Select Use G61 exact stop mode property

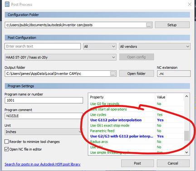[x=110, y=126]
